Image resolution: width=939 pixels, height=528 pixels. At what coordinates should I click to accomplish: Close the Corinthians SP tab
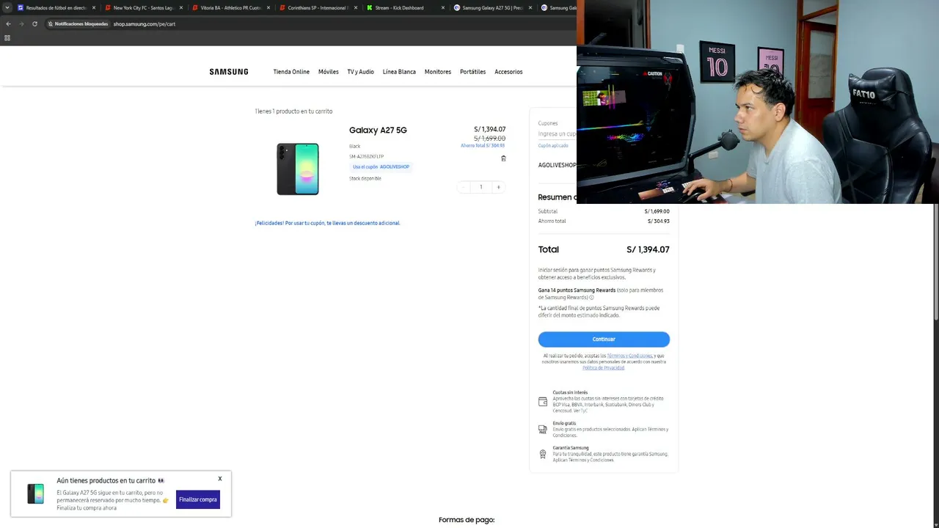[355, 8]
